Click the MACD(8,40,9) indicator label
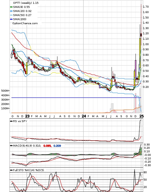The height and width of the screenshot is (192, 154). point(23,146)
